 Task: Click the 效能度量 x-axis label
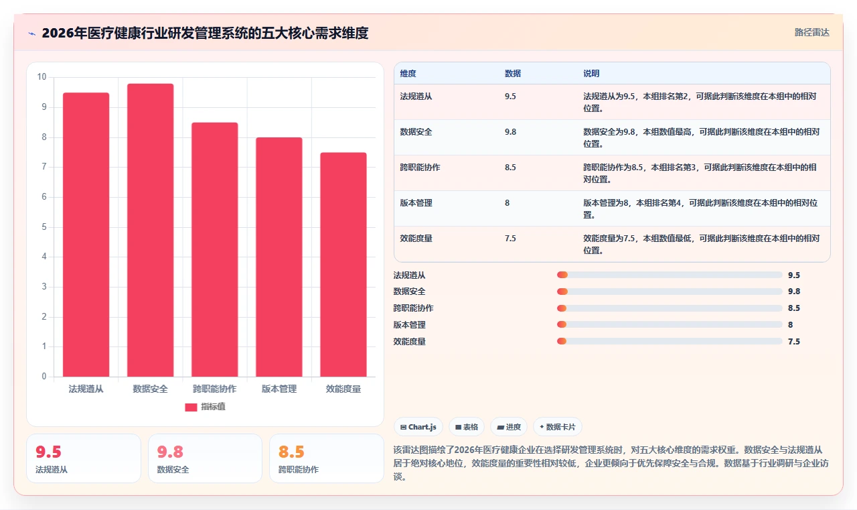[343, 389]
